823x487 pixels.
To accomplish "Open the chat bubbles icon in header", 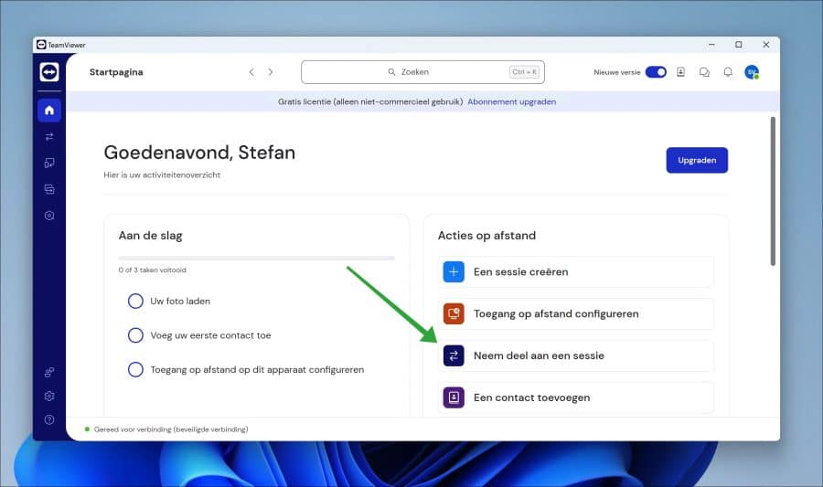I will pos(704,72).
